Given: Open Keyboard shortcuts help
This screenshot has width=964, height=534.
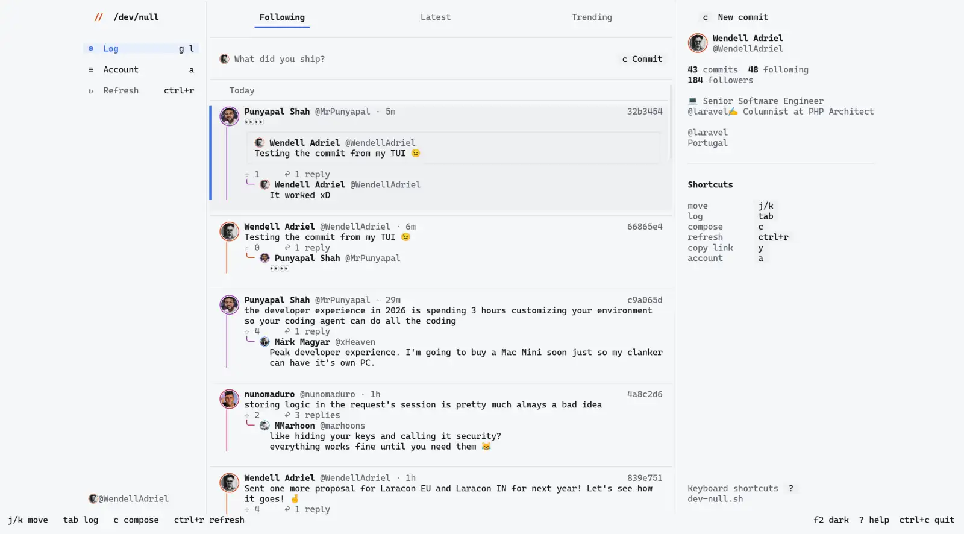Looking at the screenshot, I should point(741,489).
